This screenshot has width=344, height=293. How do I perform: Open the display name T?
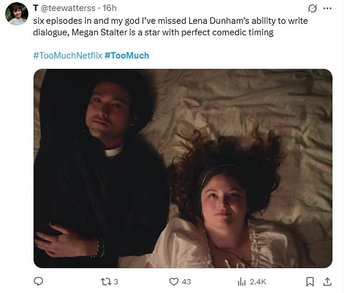(x=36, y=8)
